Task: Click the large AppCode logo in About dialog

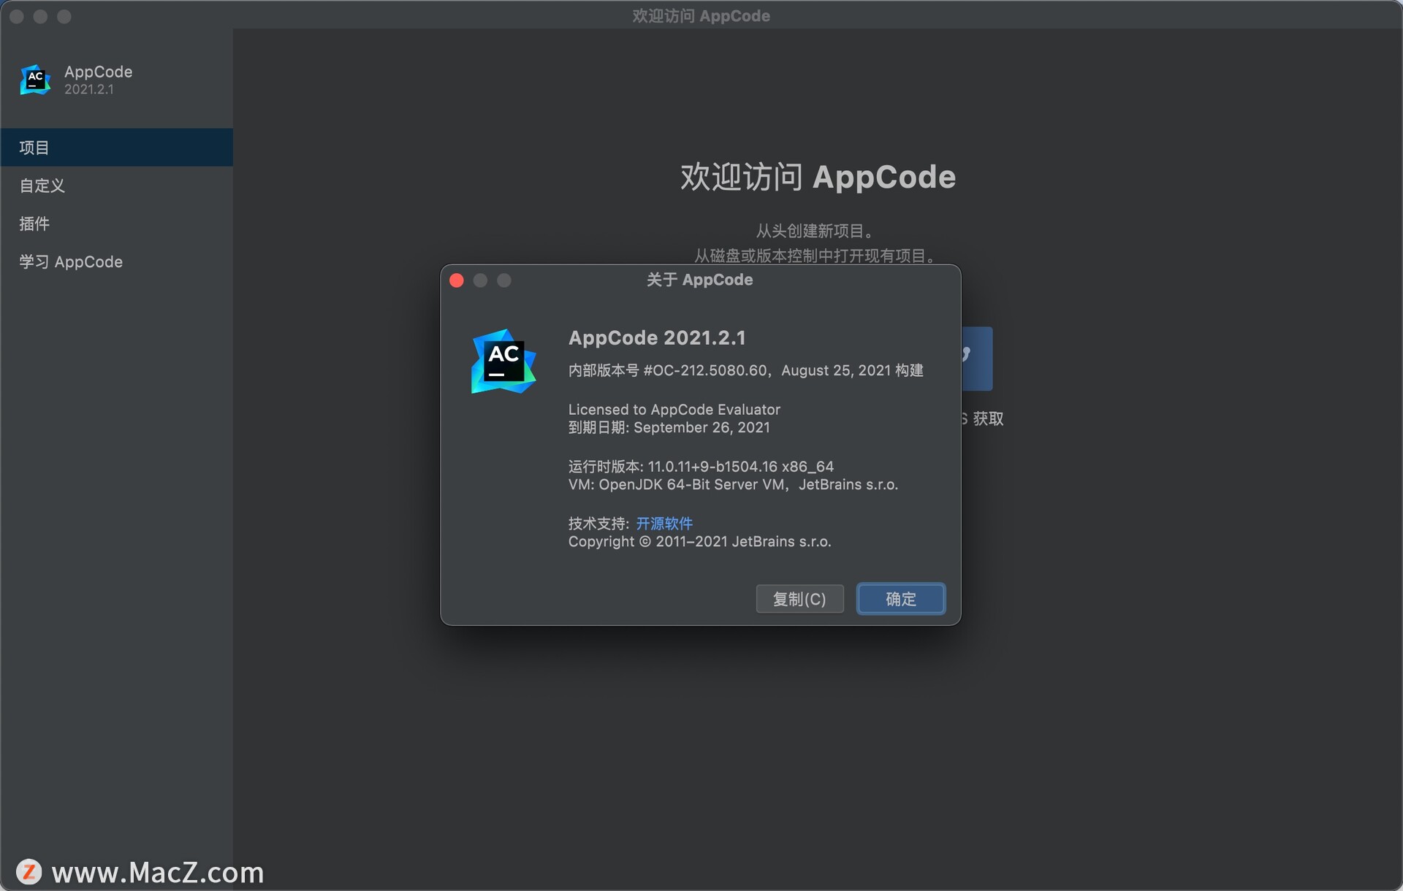Action: point(503,362)
